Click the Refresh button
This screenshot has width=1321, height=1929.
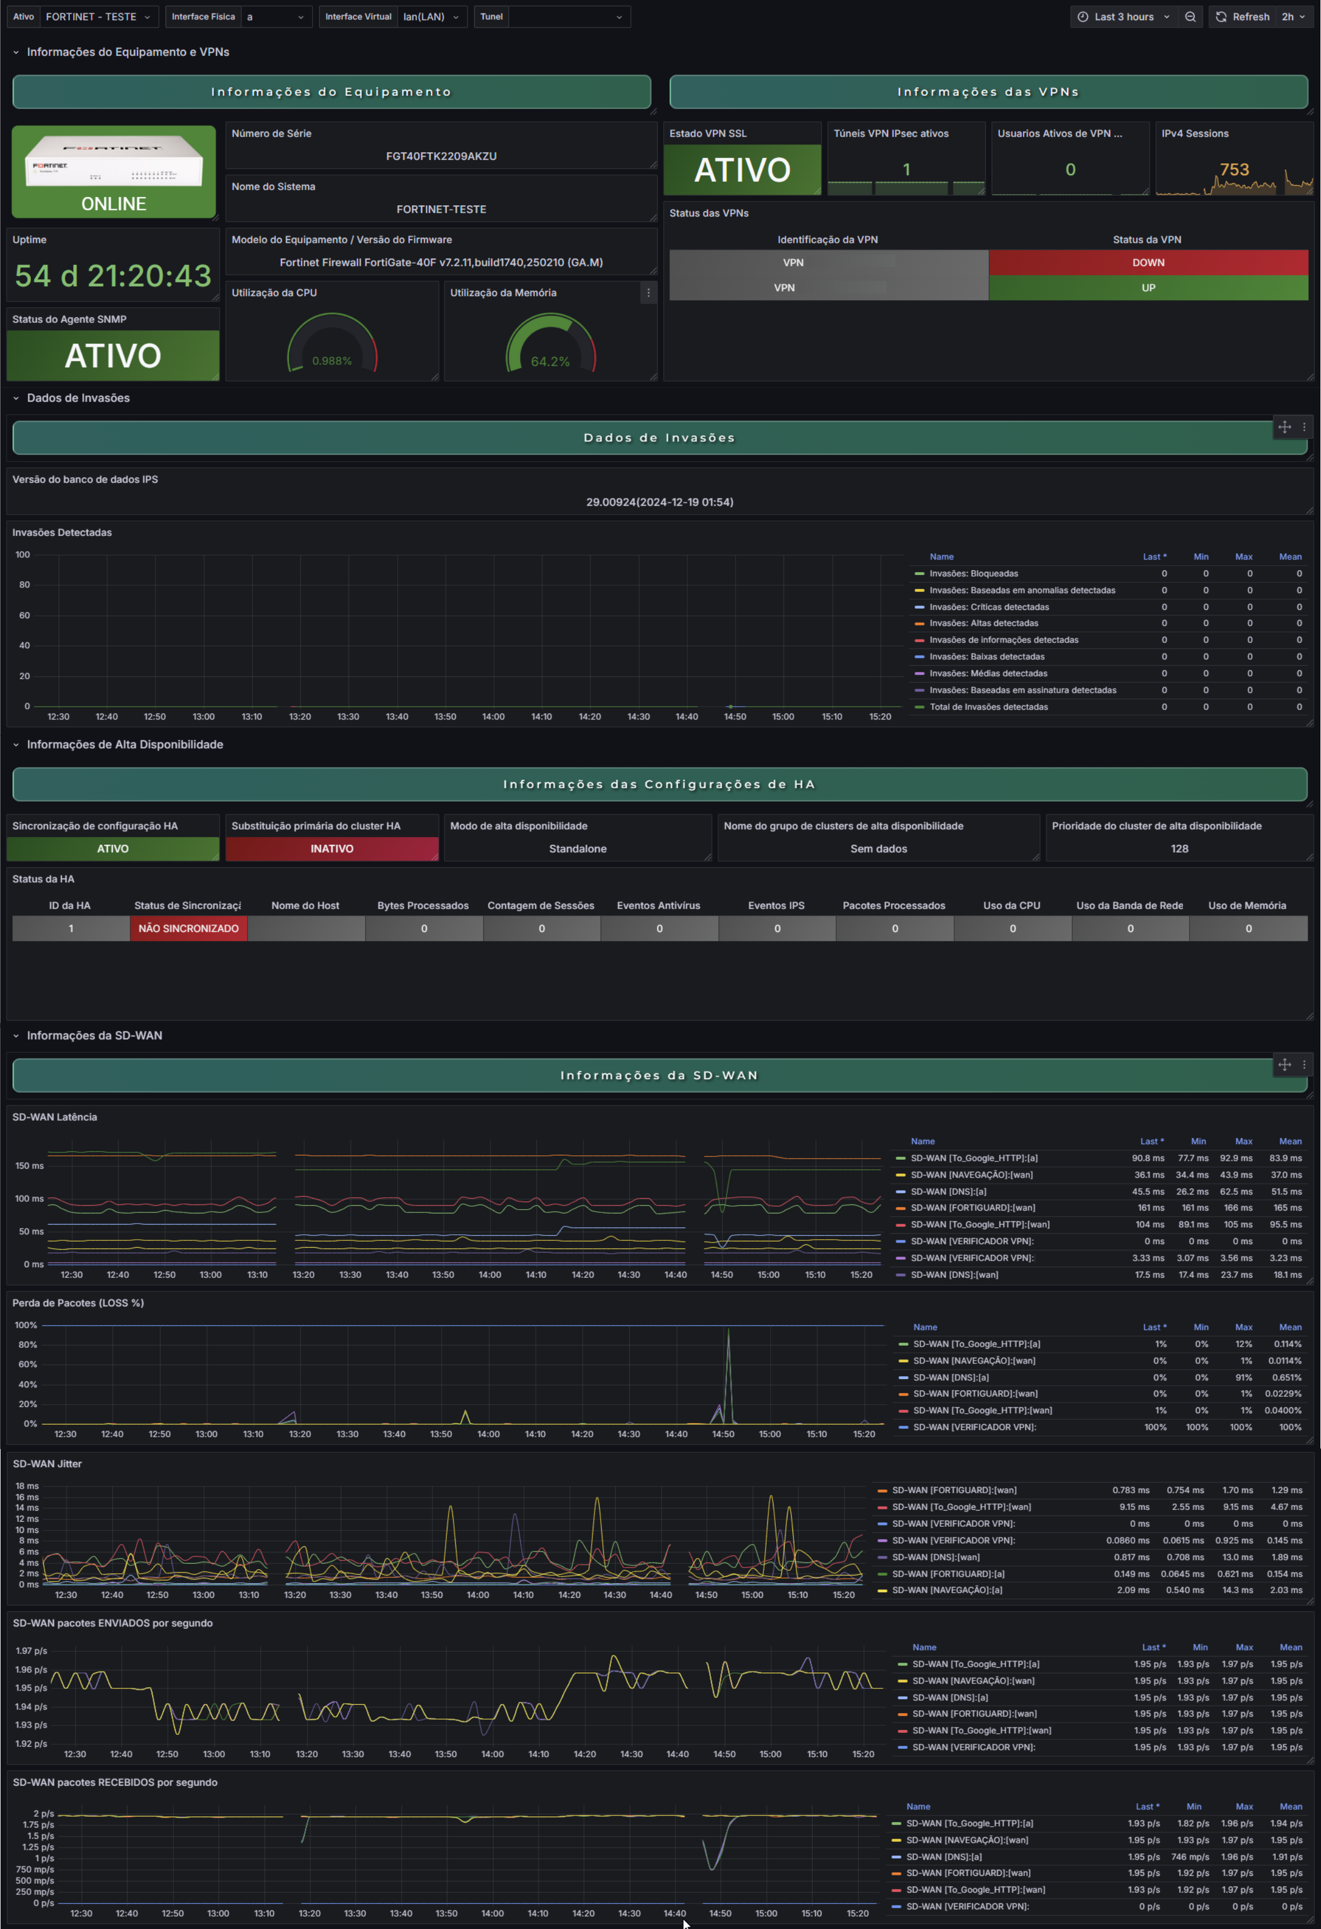[1243, 17]
